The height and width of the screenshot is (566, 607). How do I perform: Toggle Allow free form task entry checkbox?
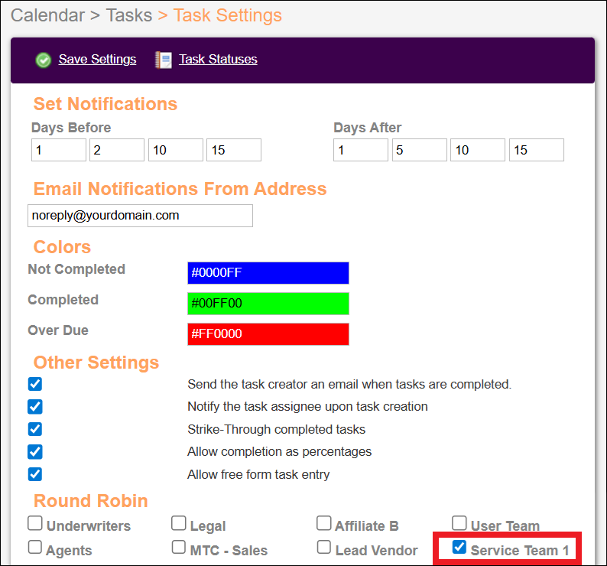(35, 473)
